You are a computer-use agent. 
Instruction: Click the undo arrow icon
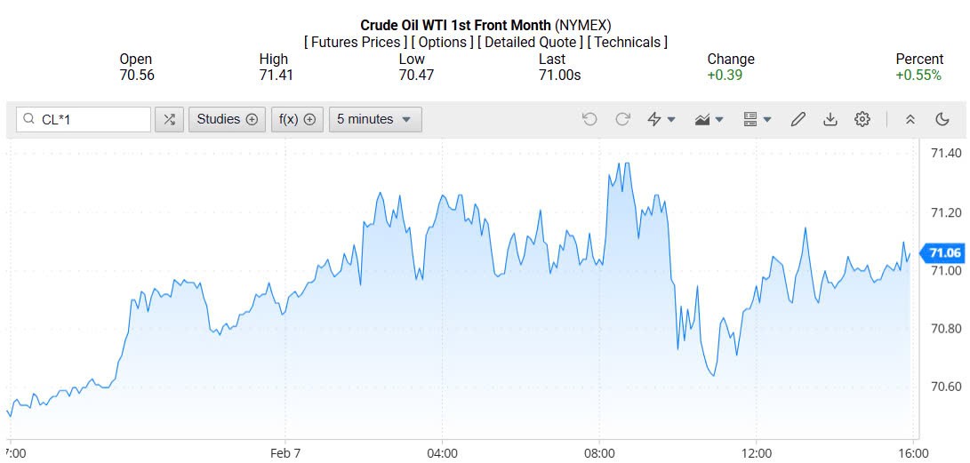click(589, 119)
